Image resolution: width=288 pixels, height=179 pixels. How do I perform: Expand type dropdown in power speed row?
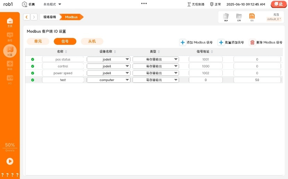coord(155,73)
